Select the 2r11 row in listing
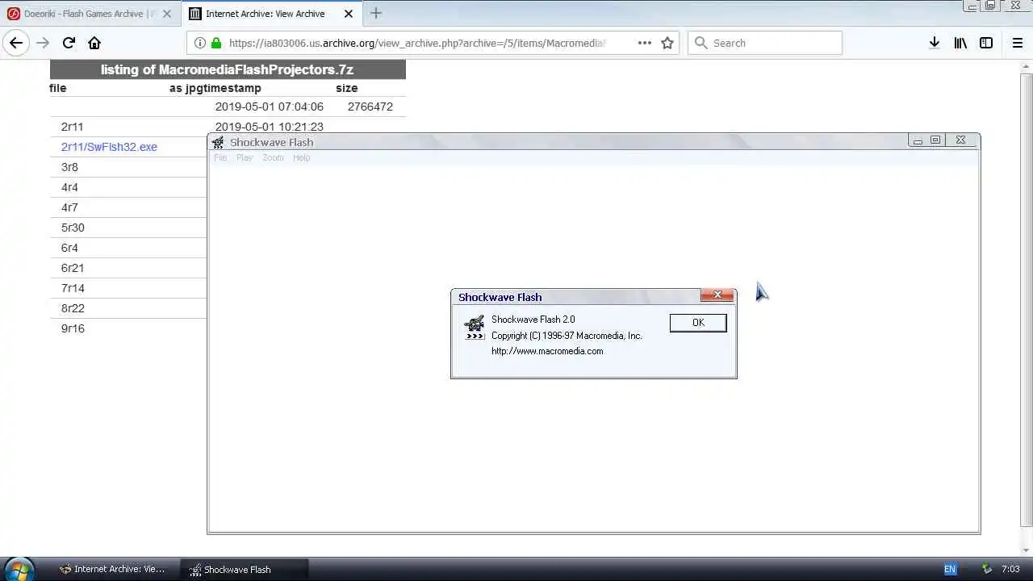This screenshot has height=581, width=1033. point(72,127)
